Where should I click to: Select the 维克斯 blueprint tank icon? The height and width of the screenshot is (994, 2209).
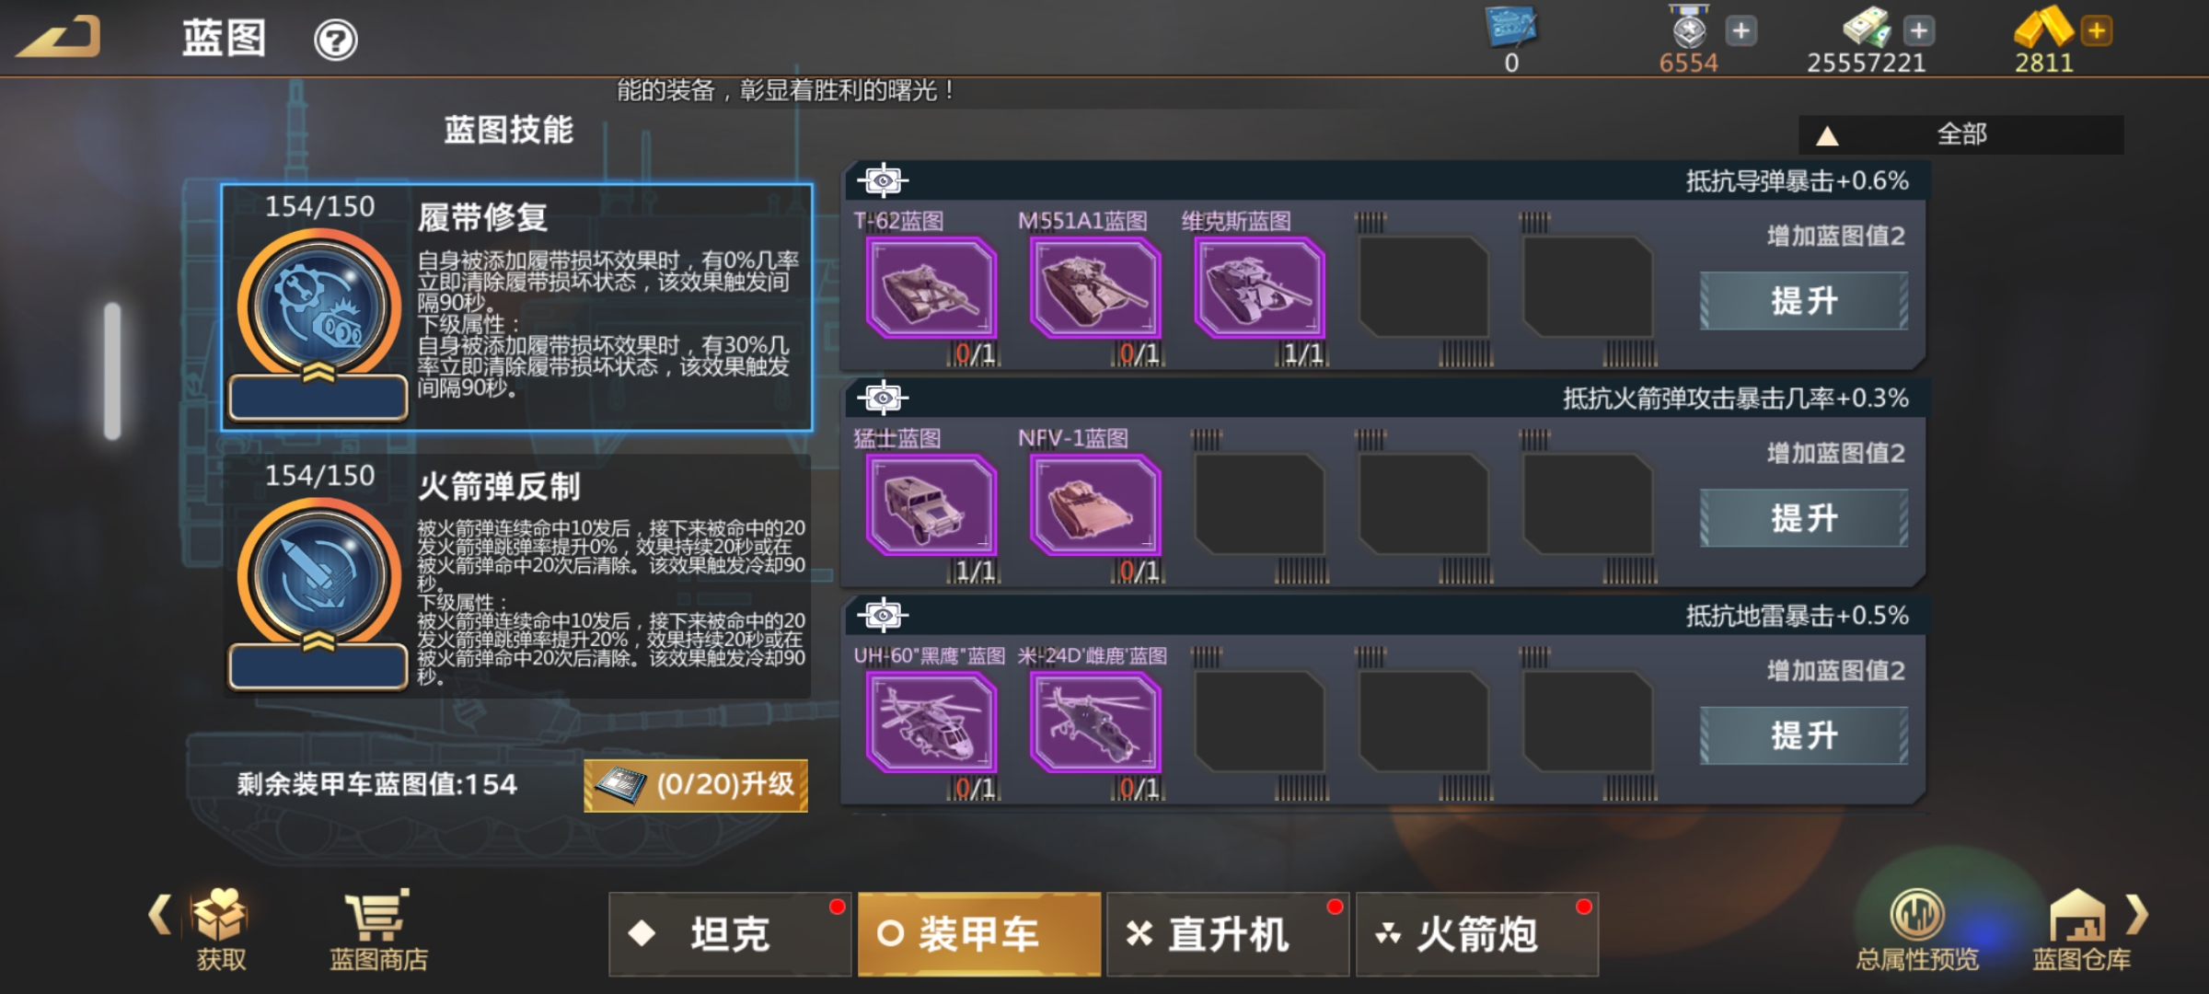1259,287
